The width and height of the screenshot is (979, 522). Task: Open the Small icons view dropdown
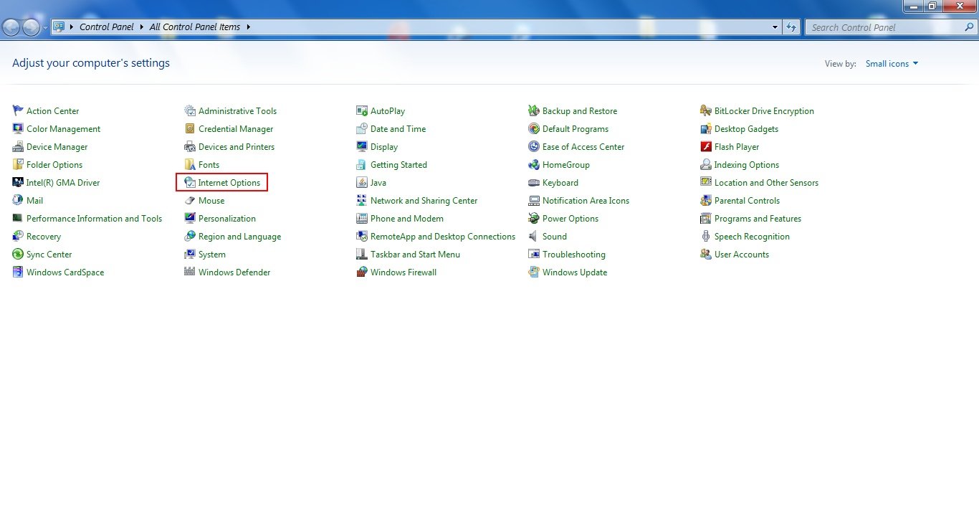(892, 64)
